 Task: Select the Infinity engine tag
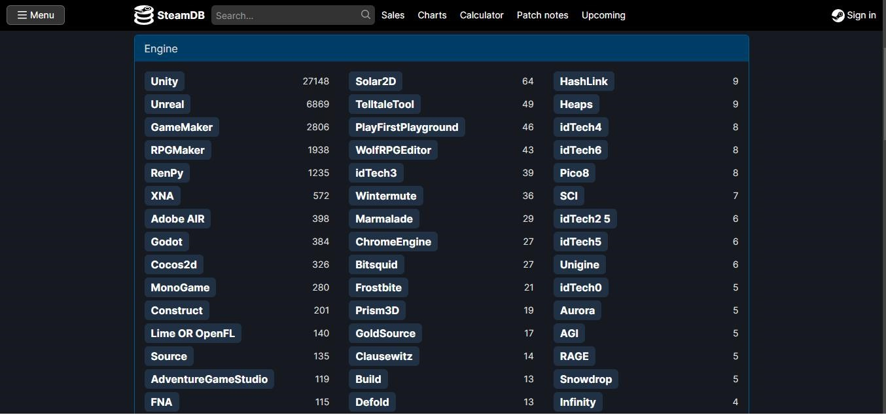point(578,402)
